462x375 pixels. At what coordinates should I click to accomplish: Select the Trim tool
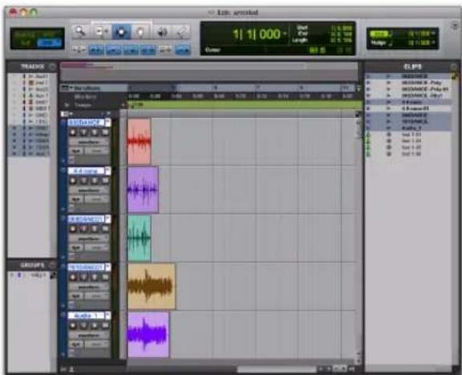coord(102,31)
